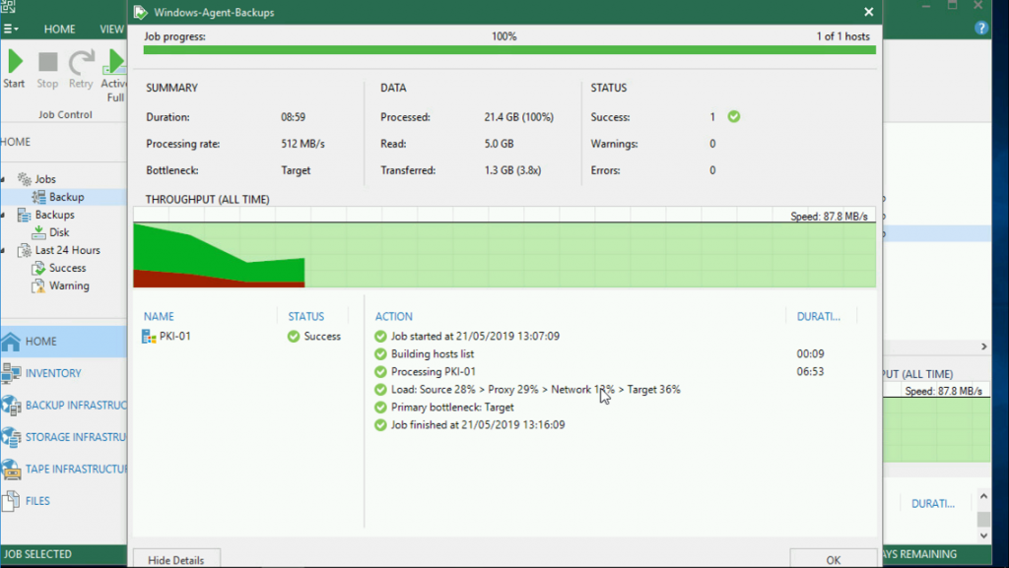Image resolution: width=1009 pixels, height=568 pixels.
Task: Click OK to close the job window
Action: (834, 557)
